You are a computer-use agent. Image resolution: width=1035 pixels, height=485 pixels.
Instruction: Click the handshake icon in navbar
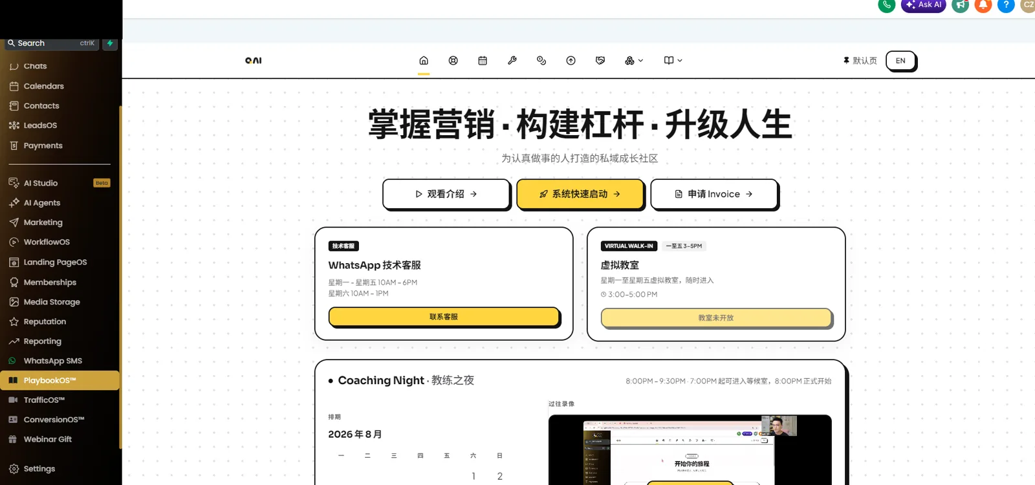600,61
